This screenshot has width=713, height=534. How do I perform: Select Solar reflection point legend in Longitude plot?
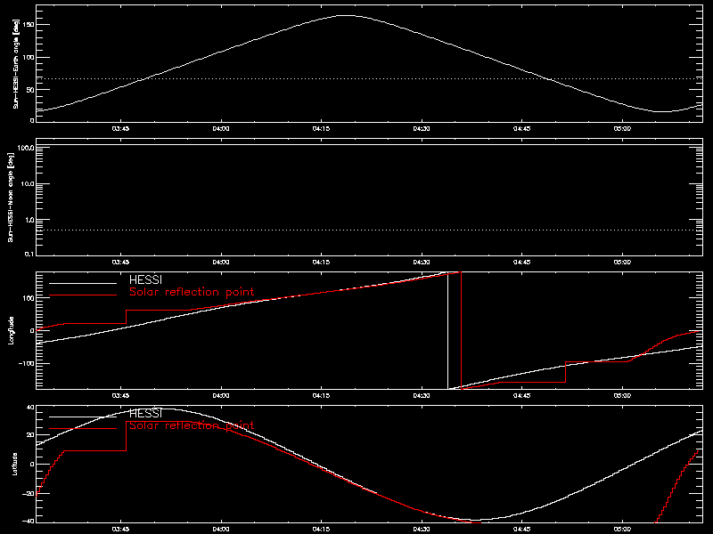192,292
